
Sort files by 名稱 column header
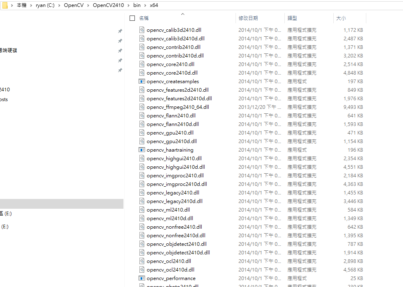pos(144,18)
